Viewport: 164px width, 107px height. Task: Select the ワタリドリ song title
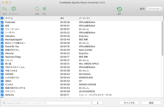[x=10, y=91]
